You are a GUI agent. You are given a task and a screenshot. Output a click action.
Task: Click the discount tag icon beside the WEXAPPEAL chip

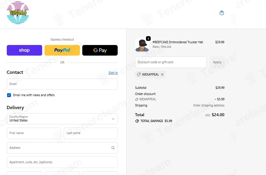[x=139, y=74]
